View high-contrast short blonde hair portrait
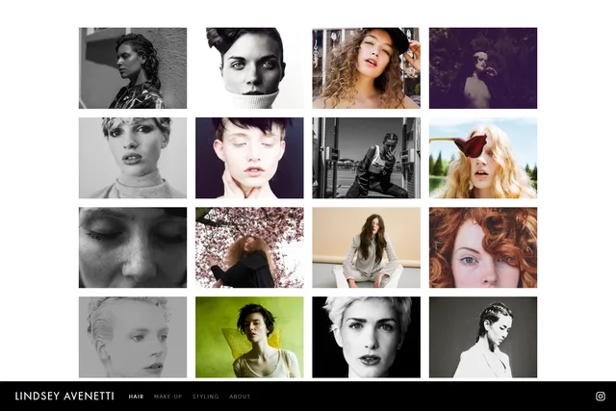616x411 pixels. coord(366,337)
